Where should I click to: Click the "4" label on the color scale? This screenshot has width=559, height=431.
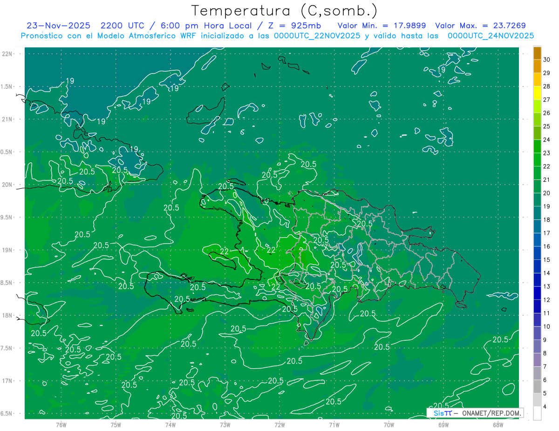tap(545, 406)
